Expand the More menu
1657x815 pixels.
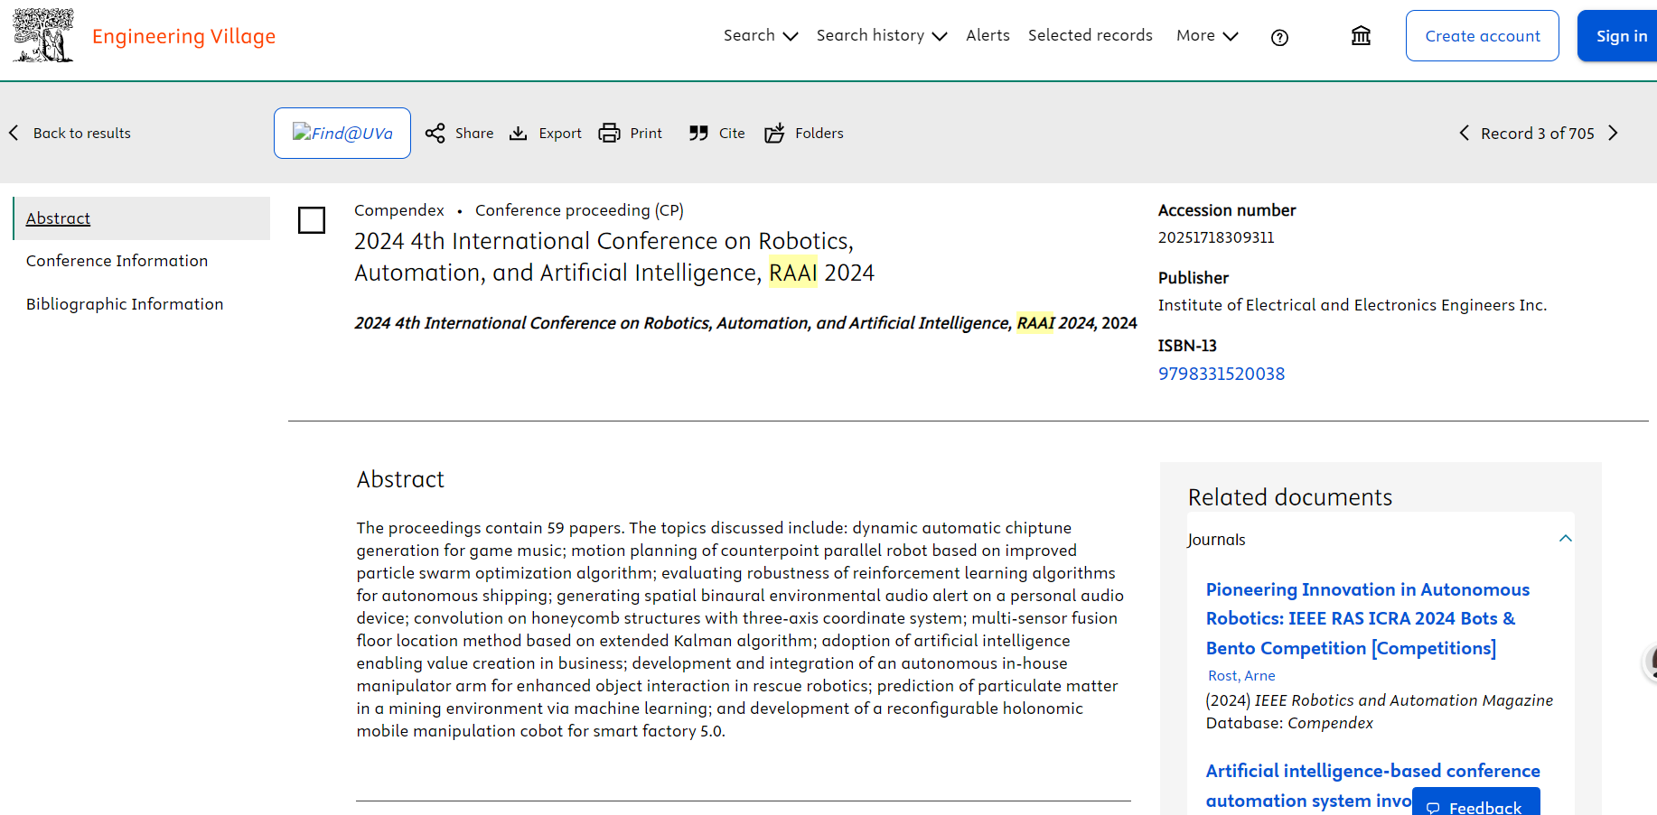tap(1207, 35)
